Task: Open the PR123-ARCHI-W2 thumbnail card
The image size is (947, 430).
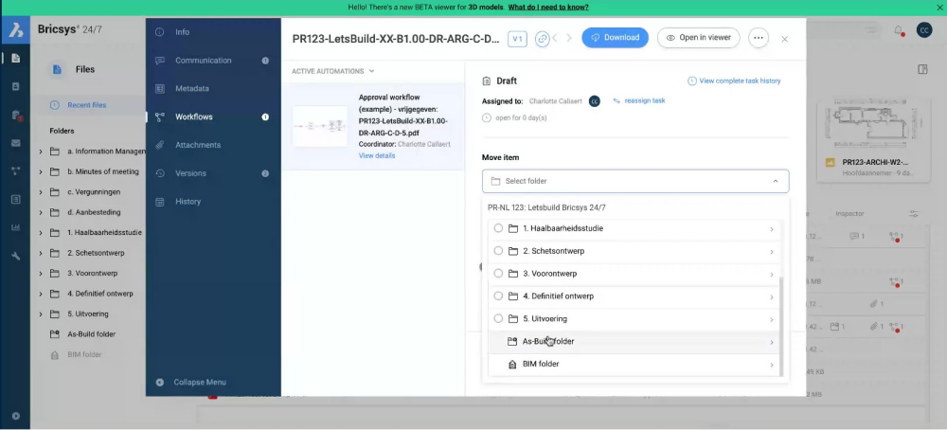Action: coord(872,140)
